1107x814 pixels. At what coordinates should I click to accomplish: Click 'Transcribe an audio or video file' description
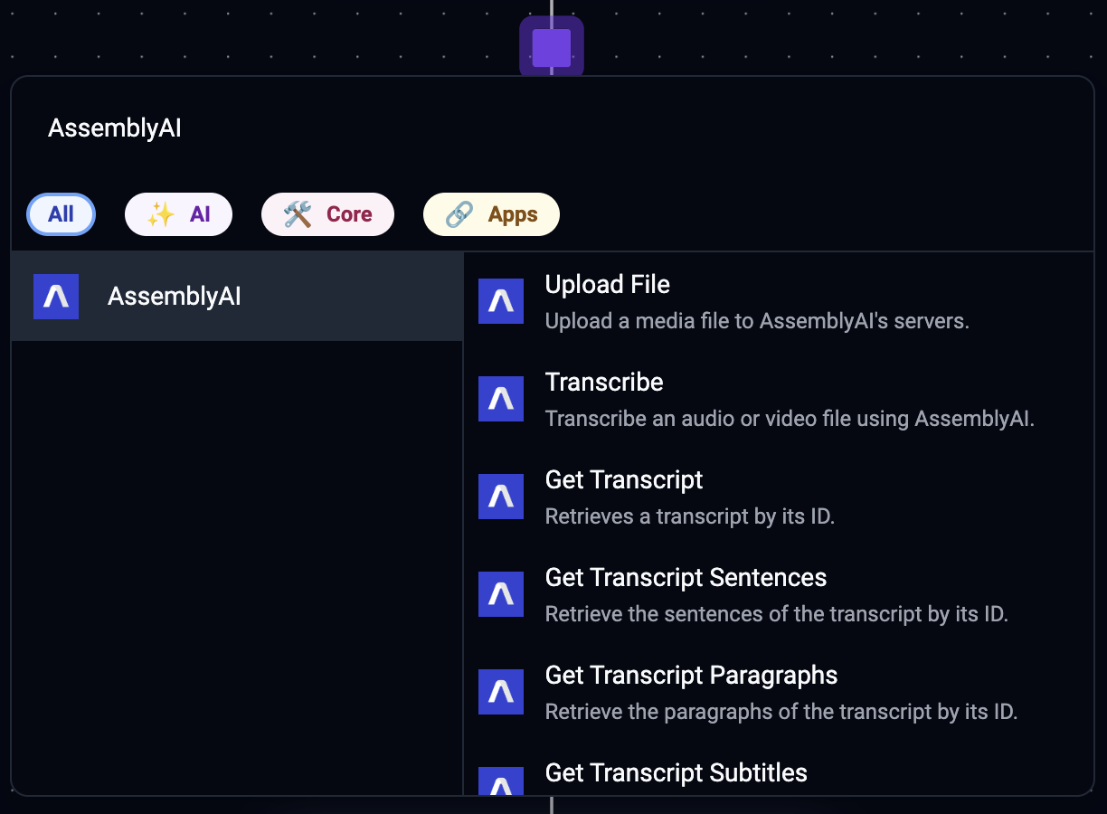coord(790,419)
